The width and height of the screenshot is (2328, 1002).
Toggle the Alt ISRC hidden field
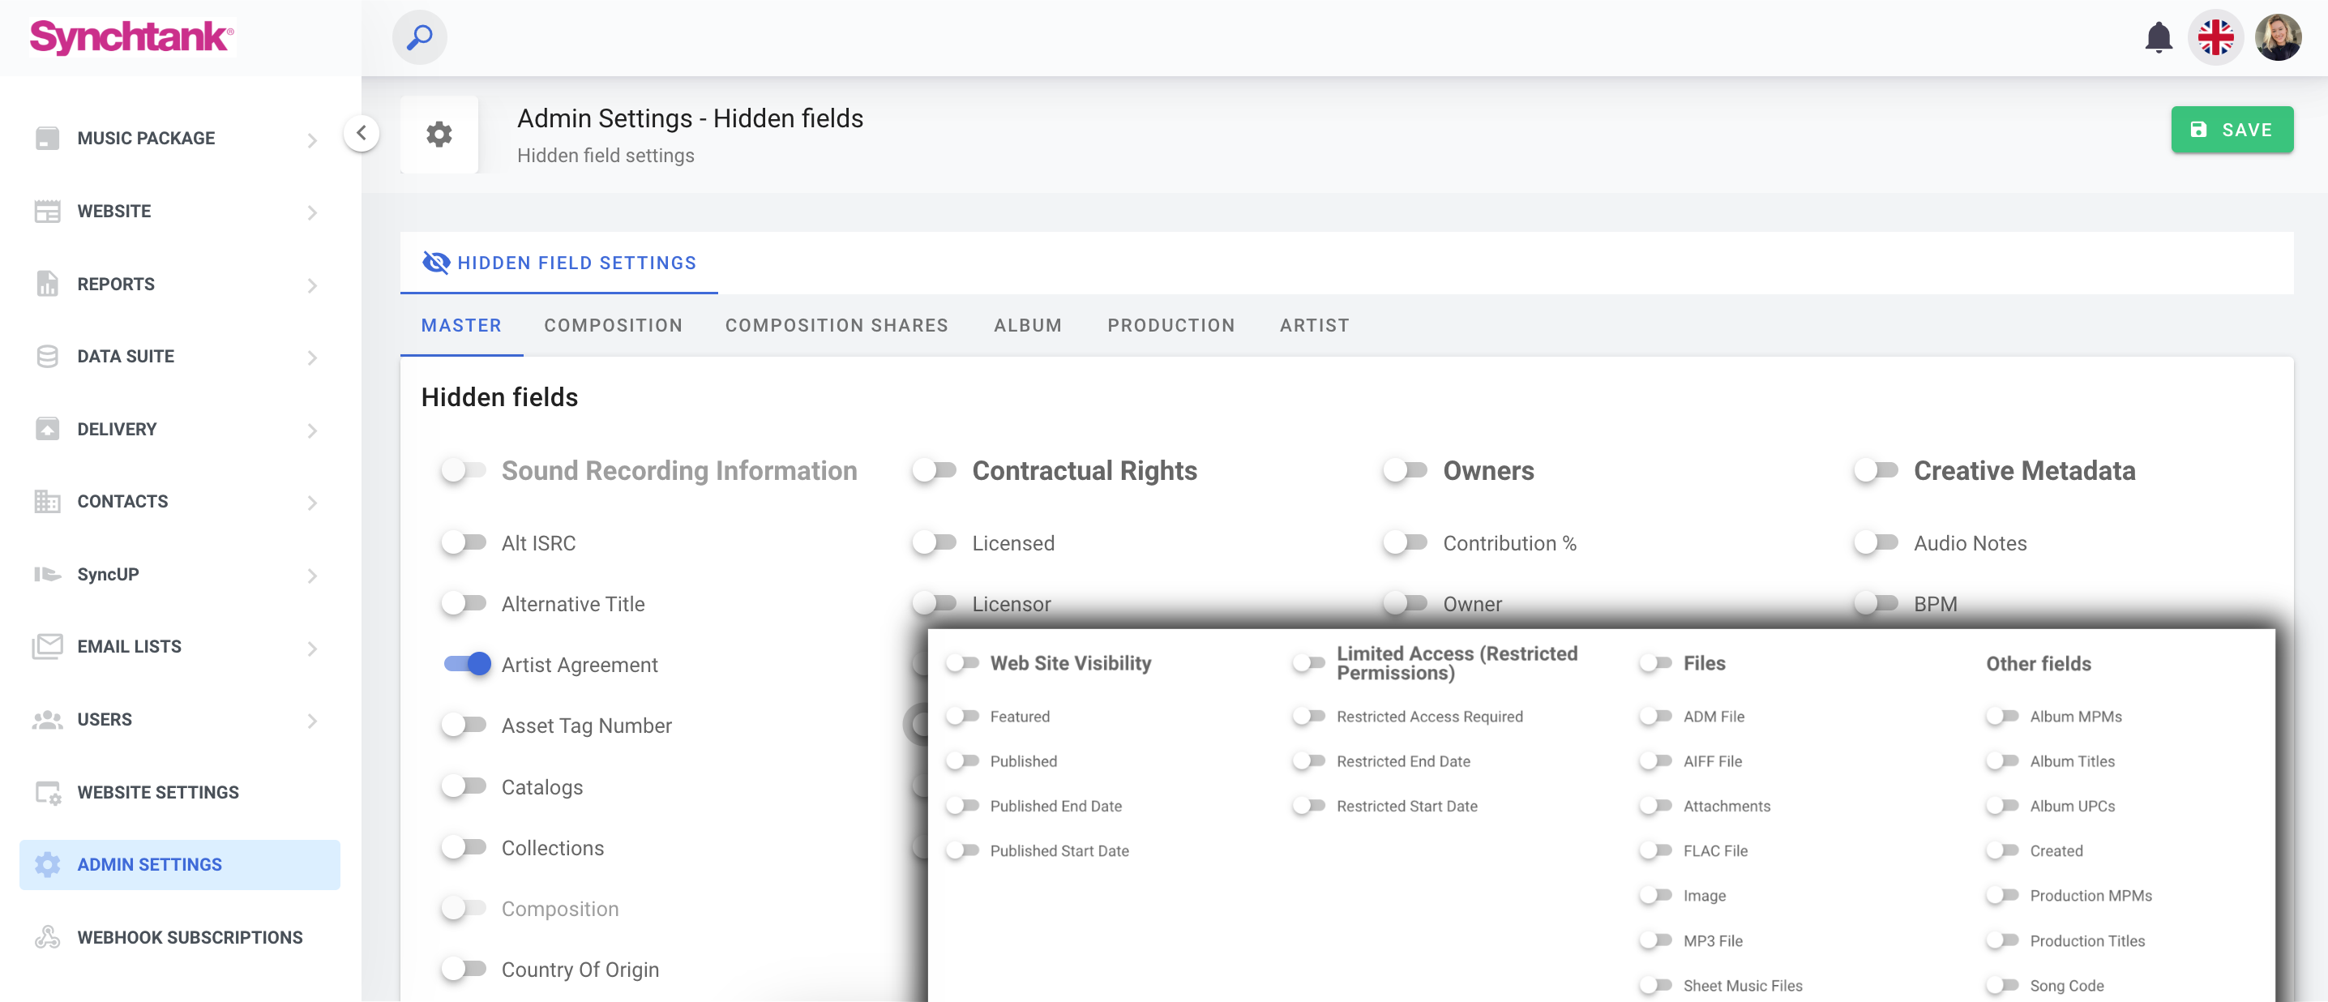464,543
